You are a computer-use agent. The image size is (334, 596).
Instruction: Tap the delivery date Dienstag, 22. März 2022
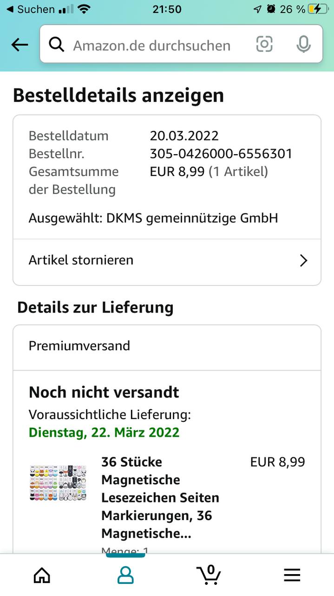coord(104,432)
